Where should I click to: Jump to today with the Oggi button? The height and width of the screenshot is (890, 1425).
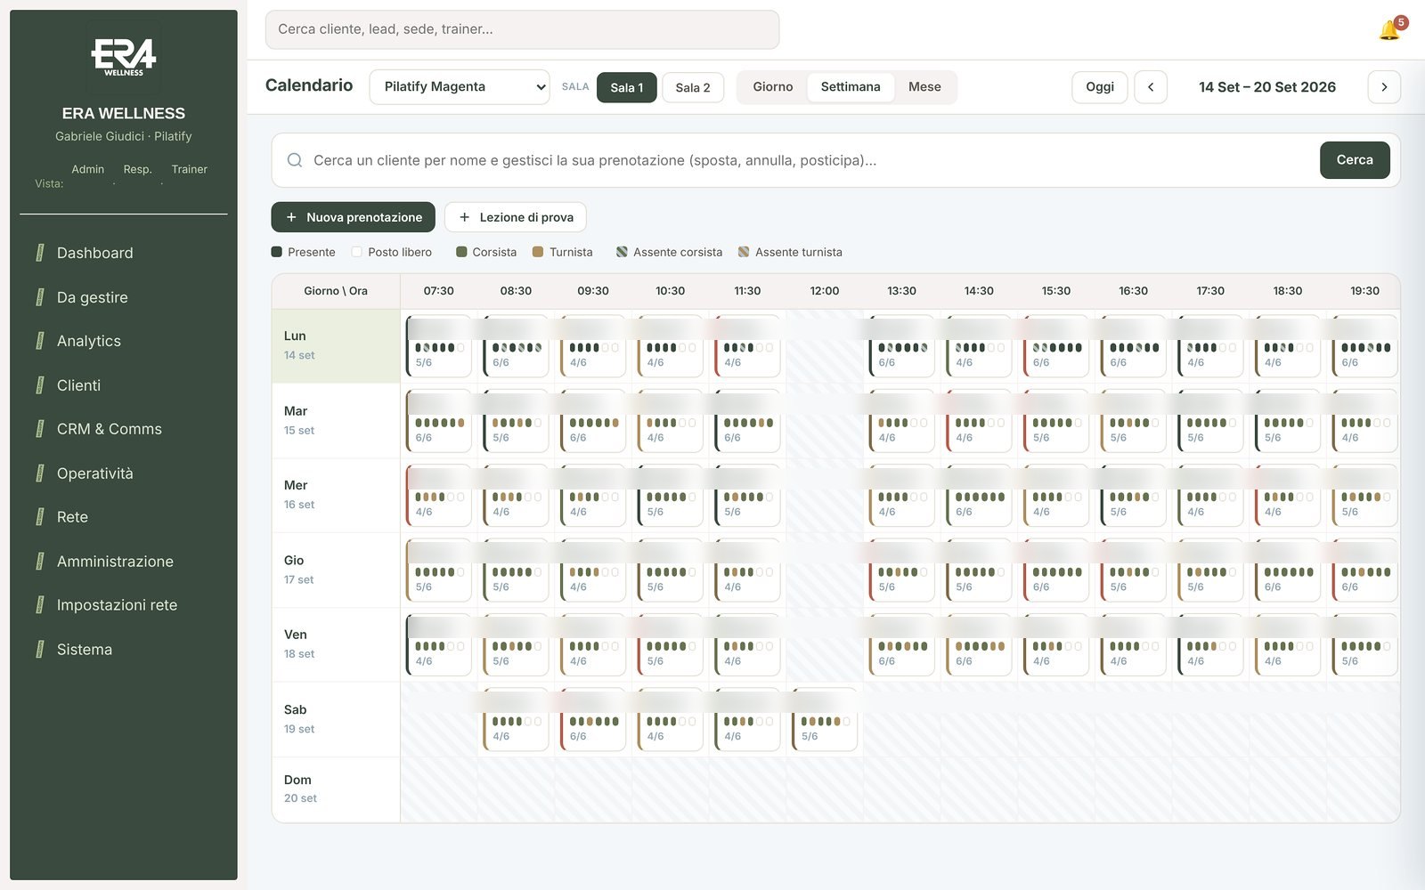click(x=1100, y=87)
